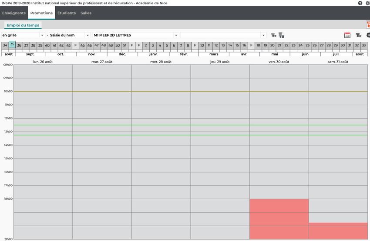
Task: Click the red print icon
Action: 368,25
